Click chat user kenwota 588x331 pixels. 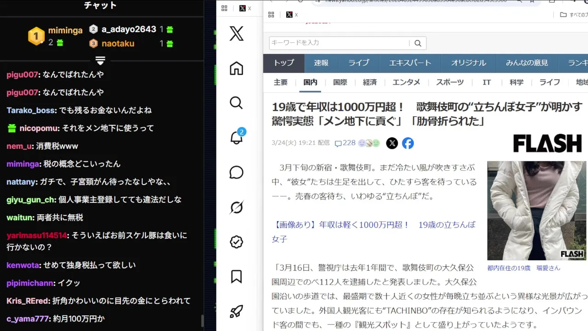tap(23, 265)
